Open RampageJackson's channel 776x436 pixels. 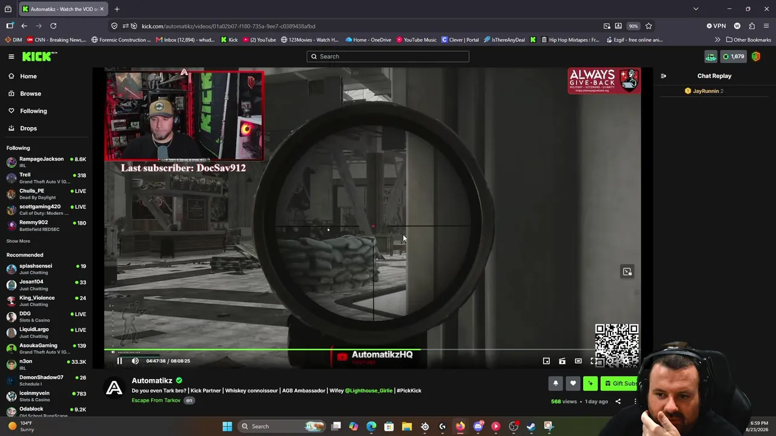pyautogui.click(x=46, y=162)
